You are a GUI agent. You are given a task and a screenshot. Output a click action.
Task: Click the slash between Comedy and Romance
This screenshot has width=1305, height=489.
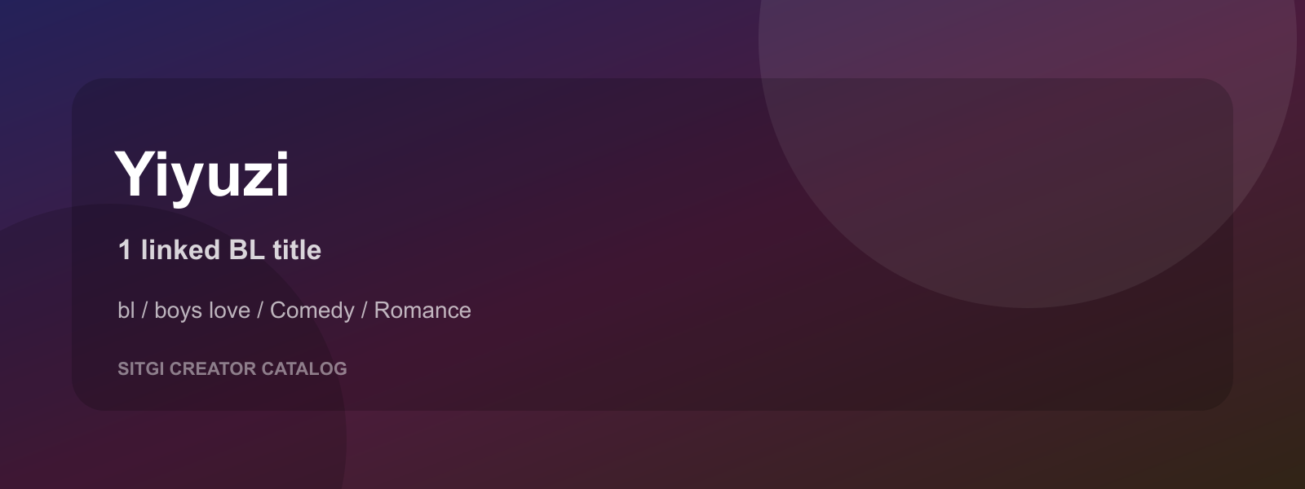[x=365, y=311]
